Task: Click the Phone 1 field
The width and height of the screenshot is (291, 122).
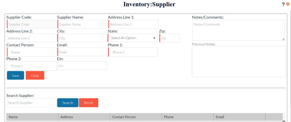Action: [x=133, y=52]
